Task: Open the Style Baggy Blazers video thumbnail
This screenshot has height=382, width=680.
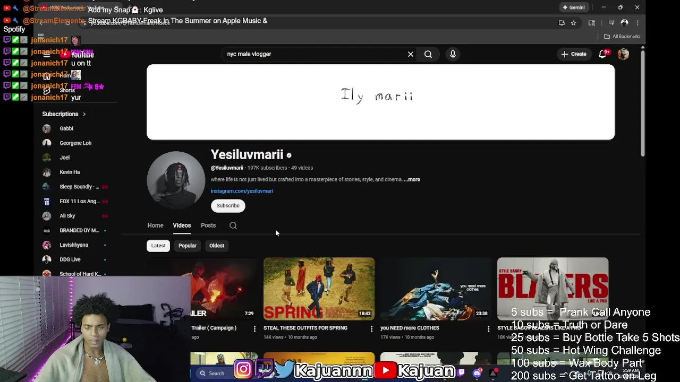Action: 552,289
